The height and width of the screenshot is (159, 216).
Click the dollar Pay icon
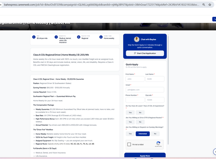[34, 37]
